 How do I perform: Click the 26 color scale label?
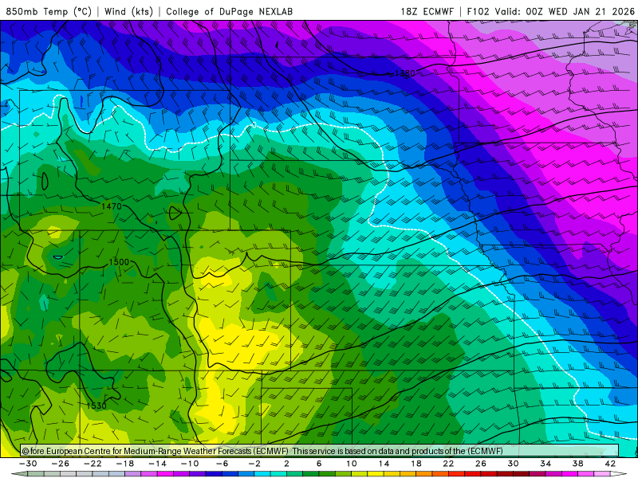(x=481, y=464)
